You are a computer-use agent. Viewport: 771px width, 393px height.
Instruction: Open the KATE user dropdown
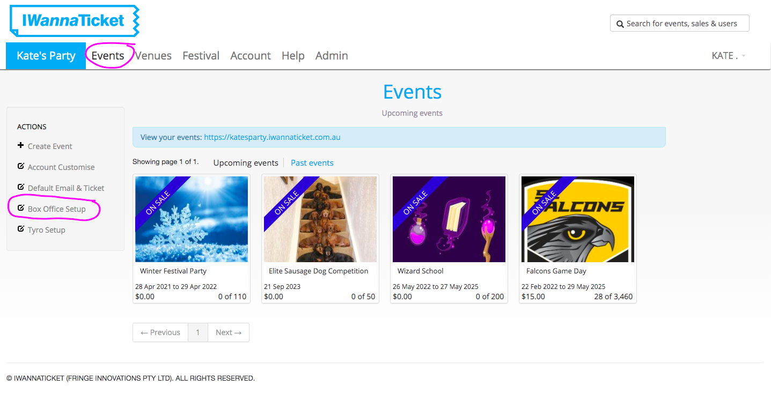(729, 56)
